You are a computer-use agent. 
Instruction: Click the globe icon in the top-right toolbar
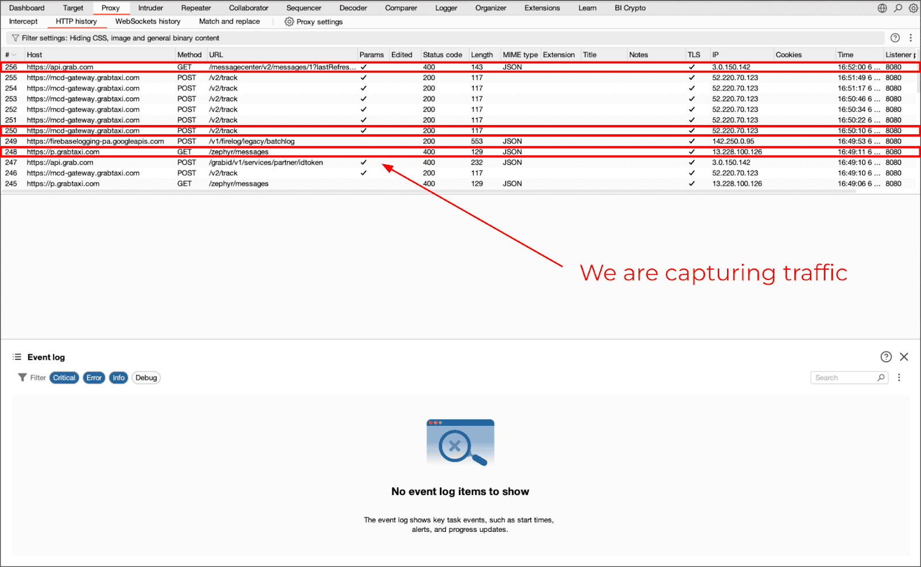point(882,8)
